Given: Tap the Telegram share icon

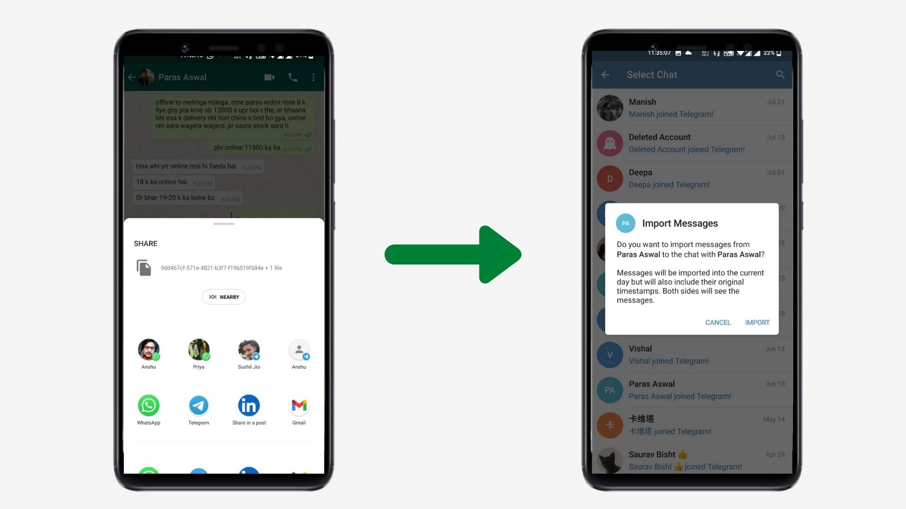Looking at the screenshot, I should pos(198,406).
